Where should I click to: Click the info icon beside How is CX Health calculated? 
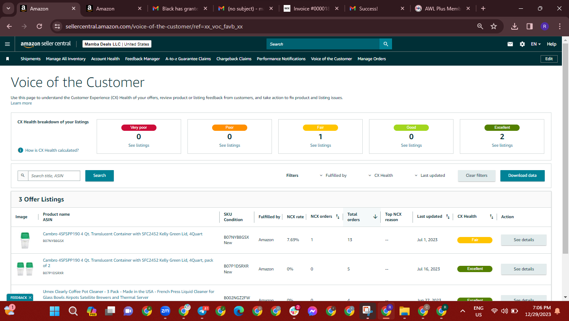20,150
